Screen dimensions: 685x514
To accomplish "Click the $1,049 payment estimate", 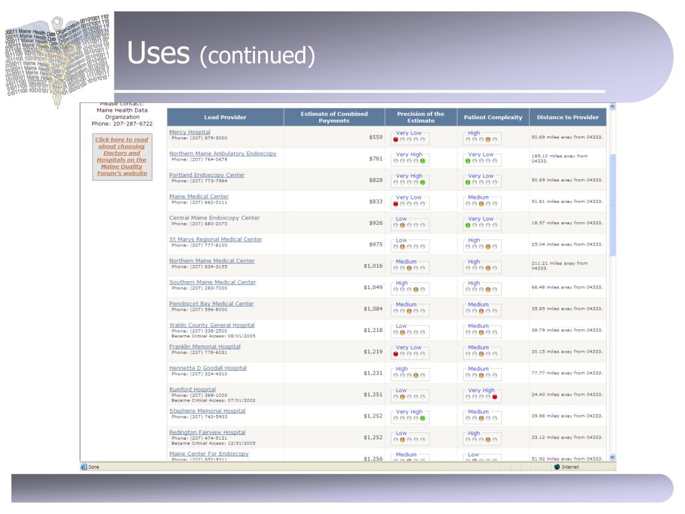I will point(373,286).
